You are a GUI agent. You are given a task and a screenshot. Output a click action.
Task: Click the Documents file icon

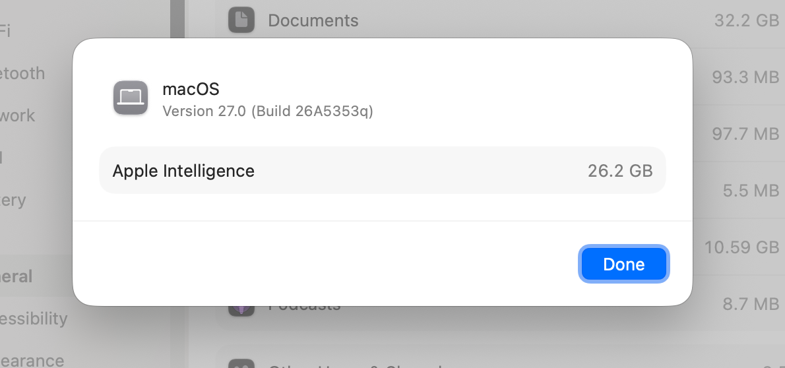pyautogui.click(x=241, y=20)
